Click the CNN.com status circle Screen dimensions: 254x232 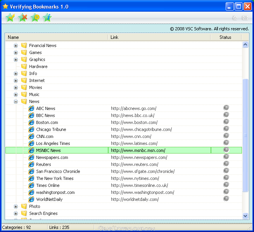pyautogui.click(x=226, y=136)
